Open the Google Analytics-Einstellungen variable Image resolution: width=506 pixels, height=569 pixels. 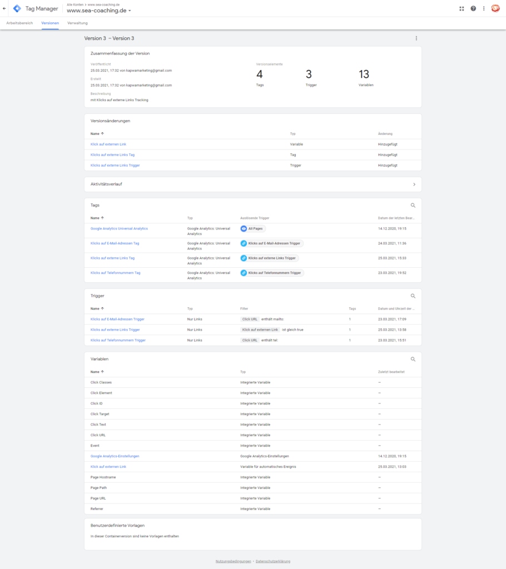(115, 456)
